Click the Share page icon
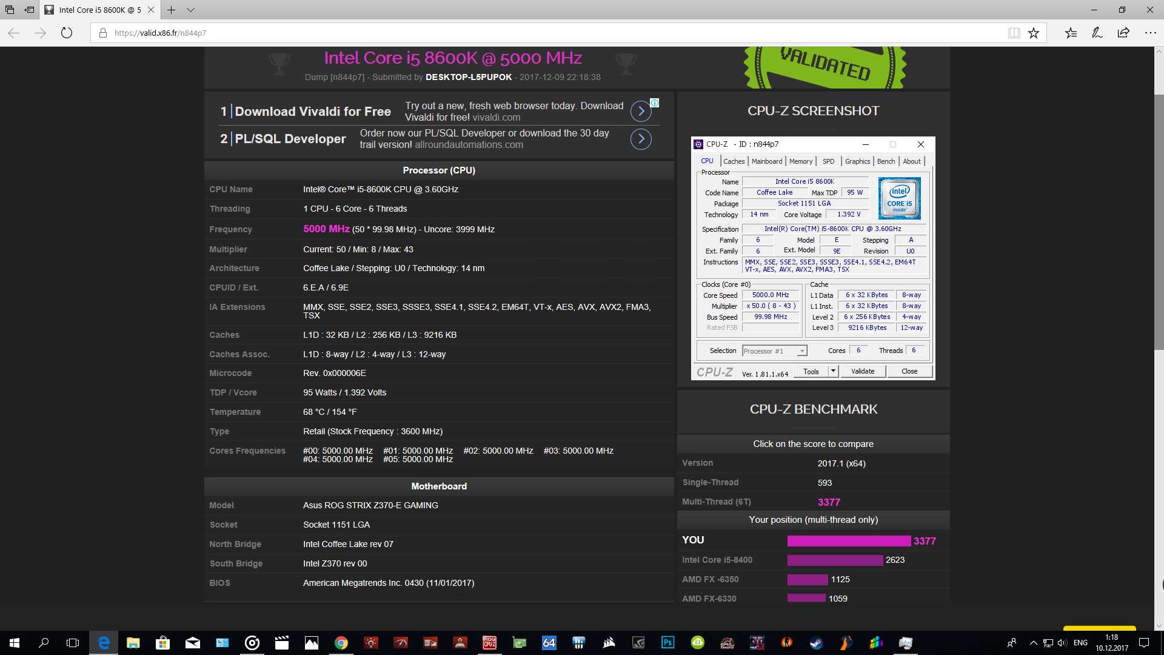 point(1123,33)
